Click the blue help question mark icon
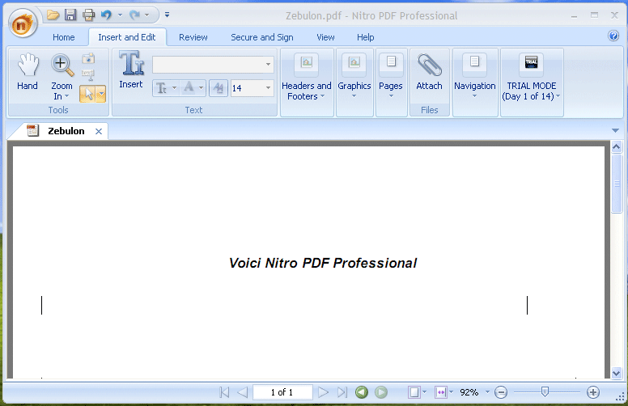The image size is (628, 406). pos(613,36)
